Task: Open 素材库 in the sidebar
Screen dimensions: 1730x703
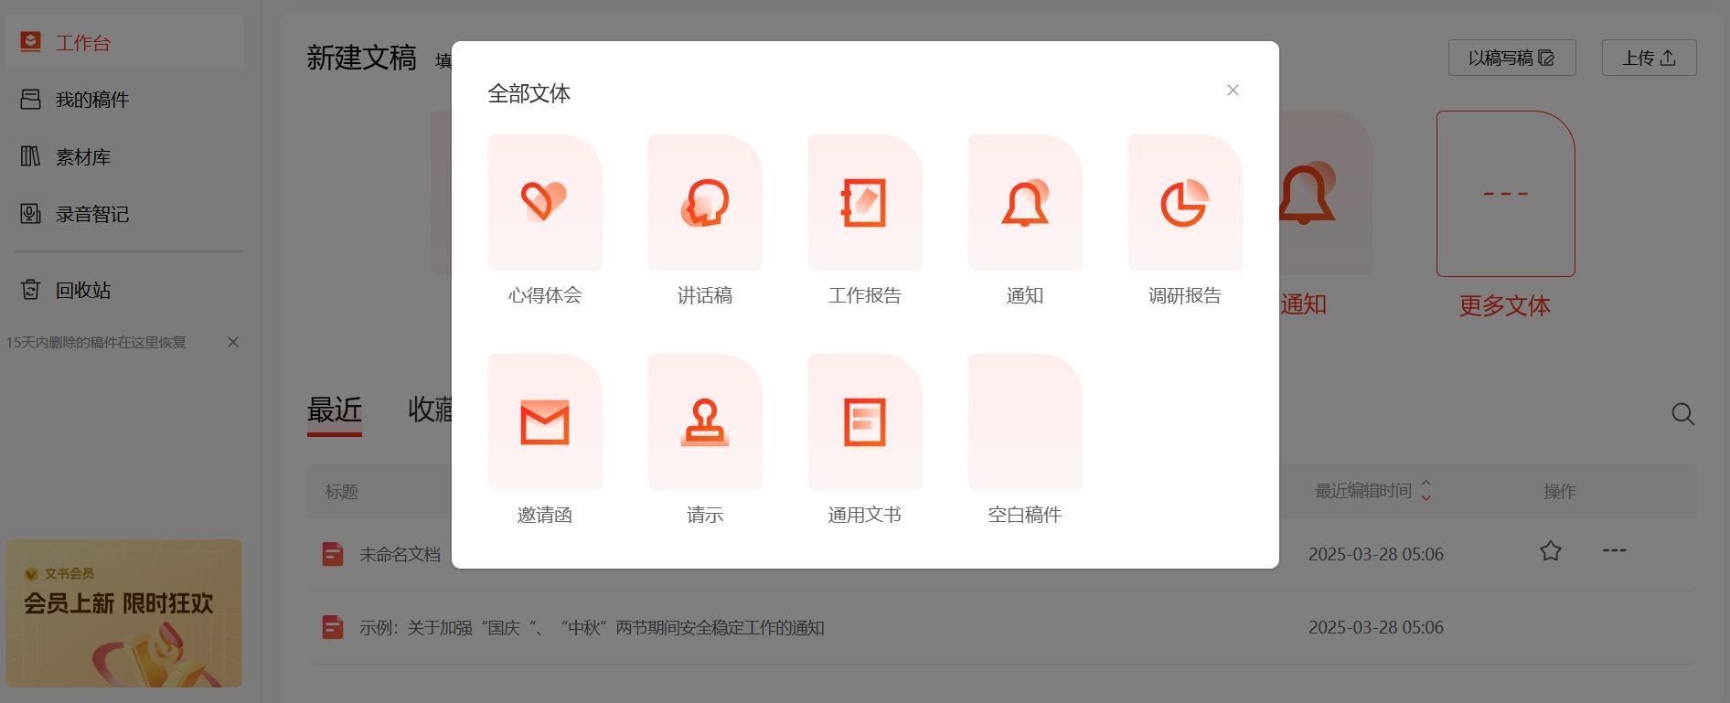Action: (x=124, y=157)
